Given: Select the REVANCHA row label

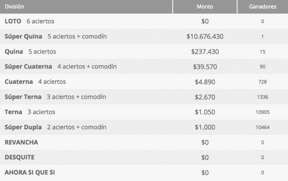Looking at the screenshot, I should click(x=21, y=142).
